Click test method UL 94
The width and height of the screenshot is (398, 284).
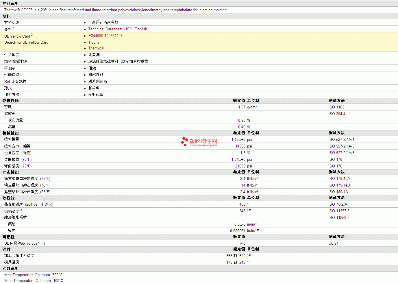(x=334, y=244)
